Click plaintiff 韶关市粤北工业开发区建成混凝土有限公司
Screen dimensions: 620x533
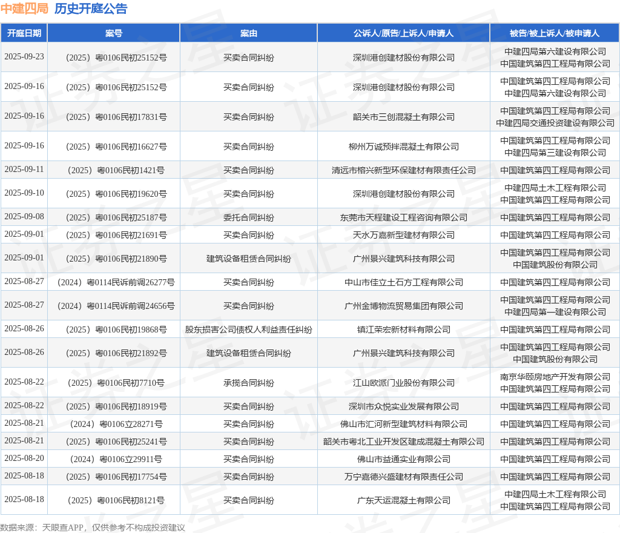tap(404, 442)
